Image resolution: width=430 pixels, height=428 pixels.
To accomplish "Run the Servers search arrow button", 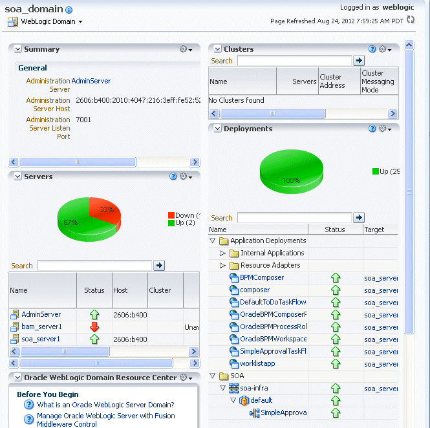I will click(x=159, y=266).
